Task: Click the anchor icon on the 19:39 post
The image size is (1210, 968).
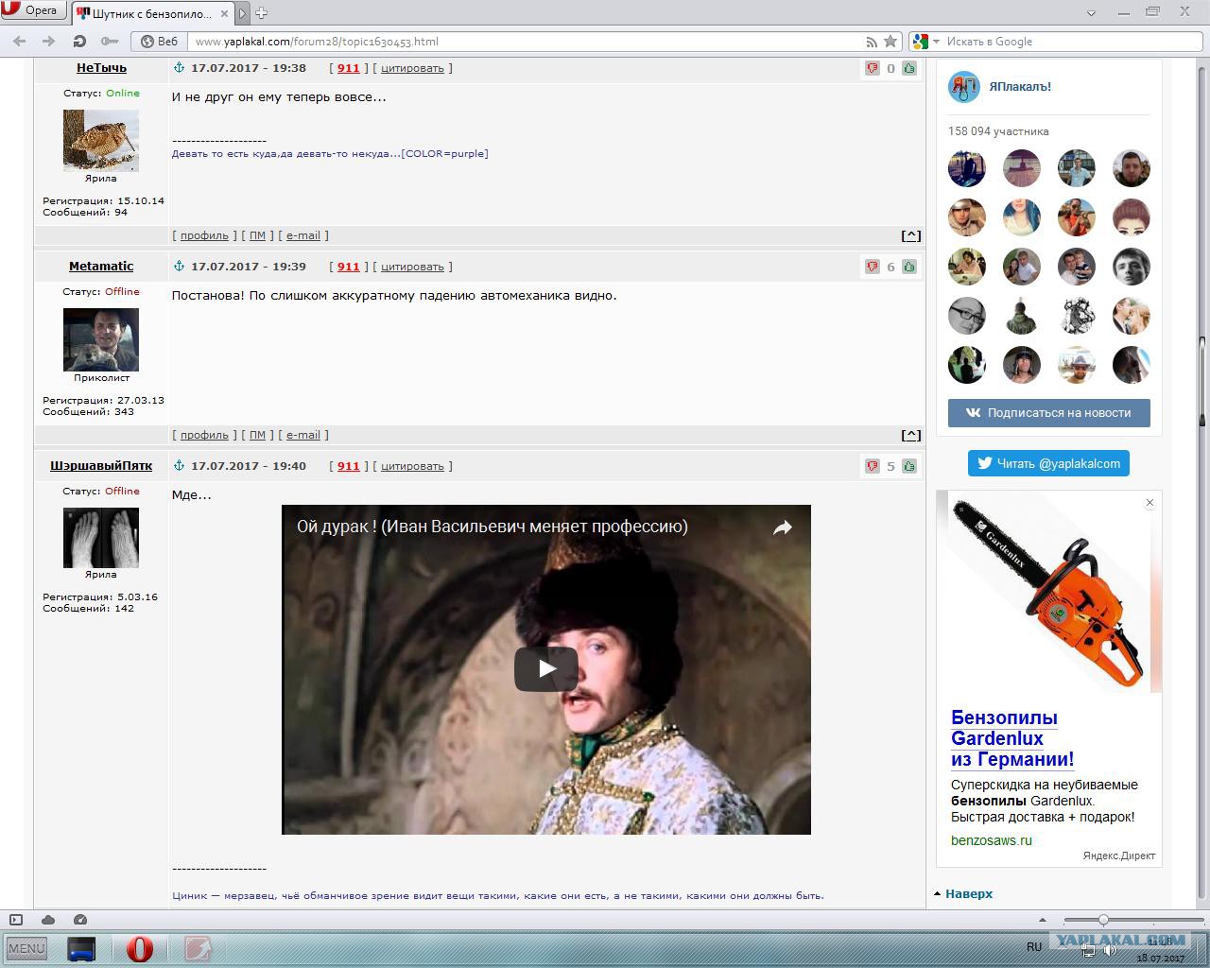Action: [179, 267]
